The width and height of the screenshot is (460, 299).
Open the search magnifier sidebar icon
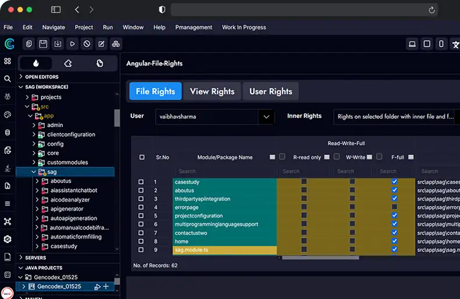click(x=8, y=78)
